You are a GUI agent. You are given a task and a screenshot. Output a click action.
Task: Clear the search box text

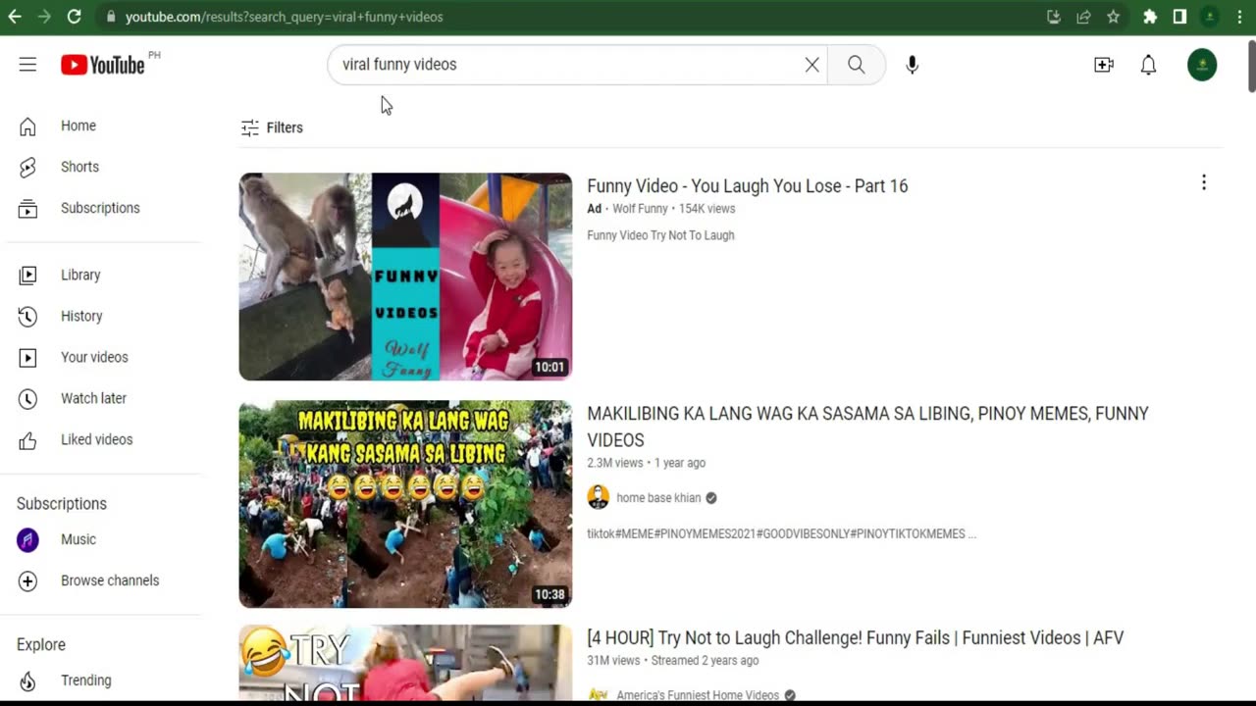[811, 65]
